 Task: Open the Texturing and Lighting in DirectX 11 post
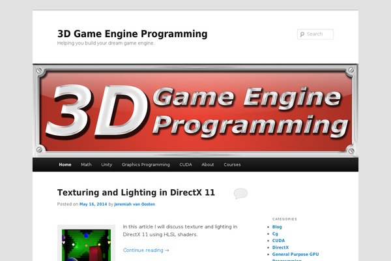[x=136, y=192]
